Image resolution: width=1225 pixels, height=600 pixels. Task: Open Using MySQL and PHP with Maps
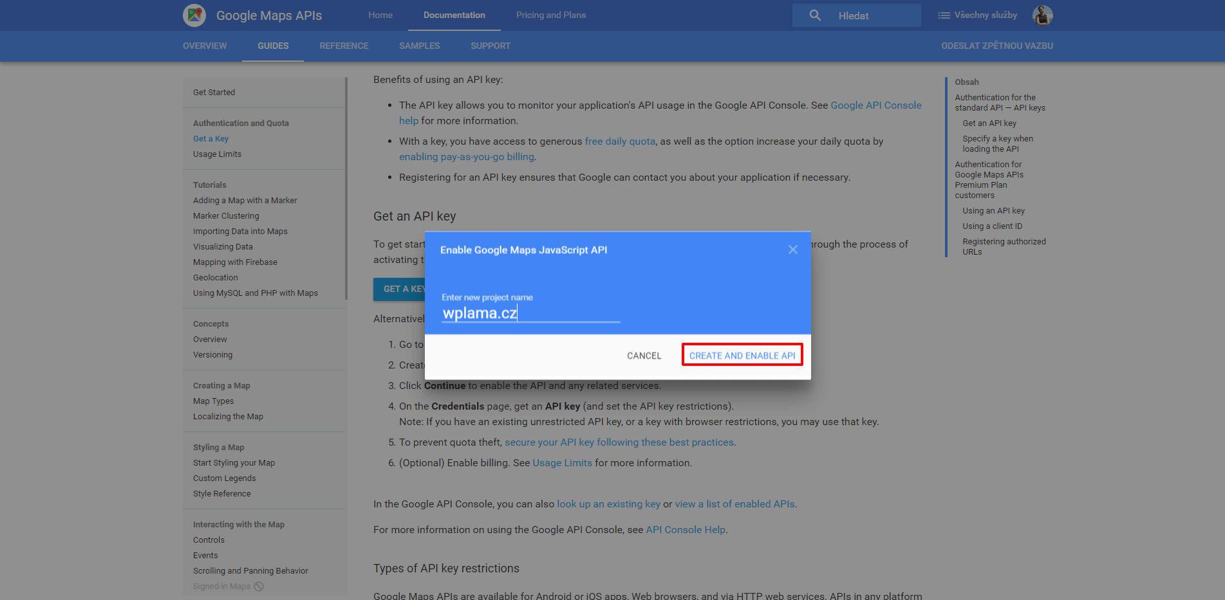(256, 293)
